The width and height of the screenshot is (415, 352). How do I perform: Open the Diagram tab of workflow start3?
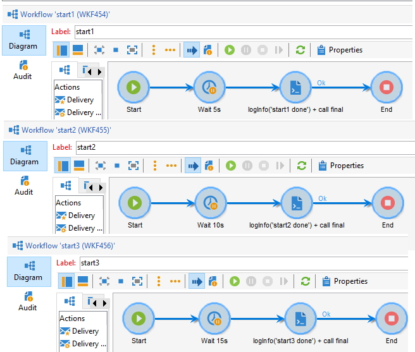point(28,270)
